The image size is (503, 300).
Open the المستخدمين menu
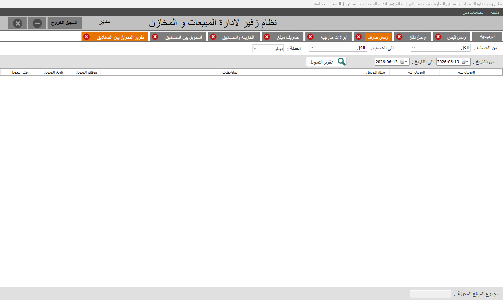coord(473,12)
